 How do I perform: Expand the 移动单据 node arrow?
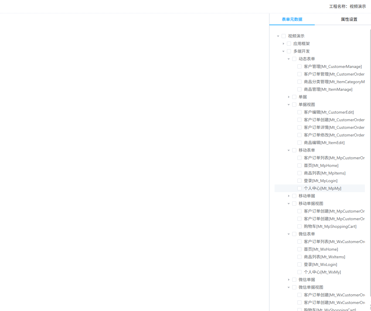coord(289,196)
